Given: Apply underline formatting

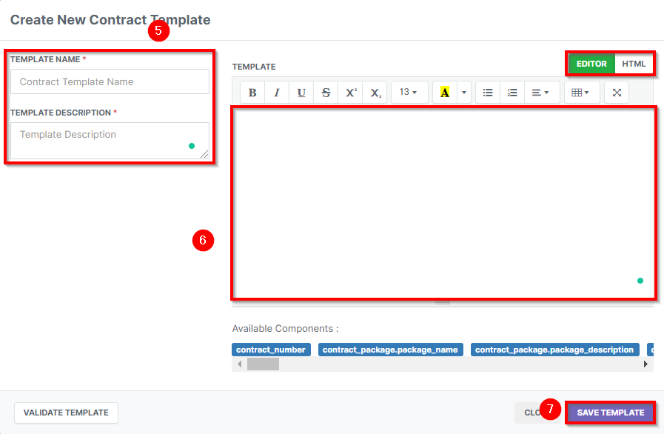Looking at the screenshot, I should point(301,93).
